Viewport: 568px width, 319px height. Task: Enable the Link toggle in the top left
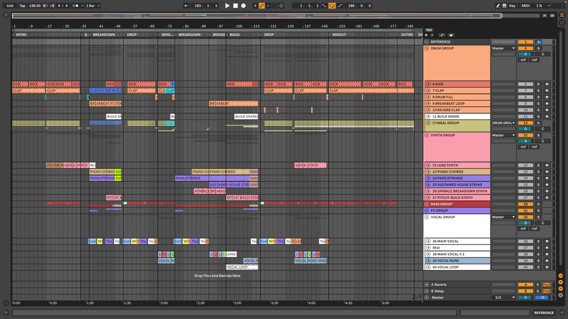9,6
